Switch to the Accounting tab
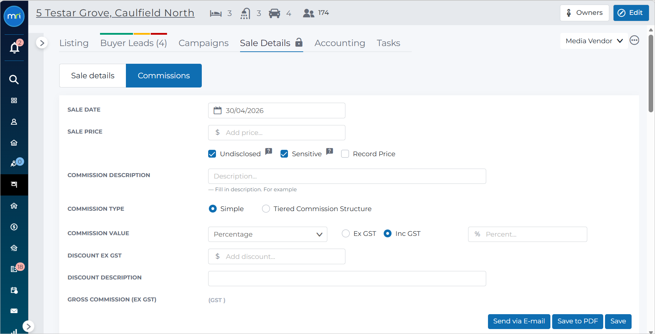The image size is (655, 334). (x=340, y=43)
